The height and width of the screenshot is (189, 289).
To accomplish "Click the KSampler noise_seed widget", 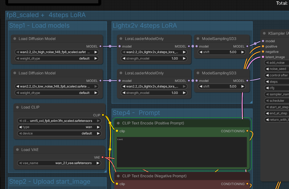I will point(277,69).
